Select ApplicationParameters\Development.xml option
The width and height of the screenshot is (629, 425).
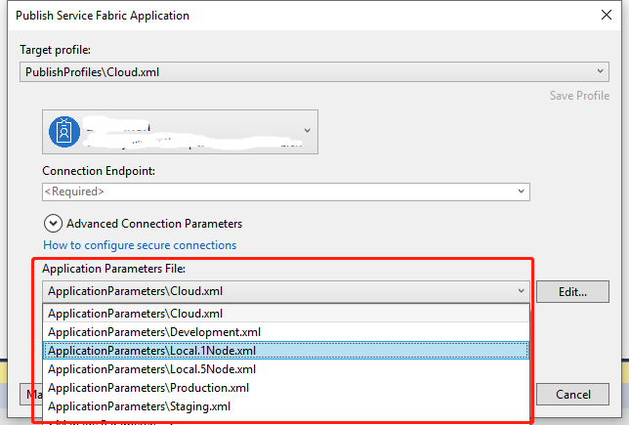point(285,332)
